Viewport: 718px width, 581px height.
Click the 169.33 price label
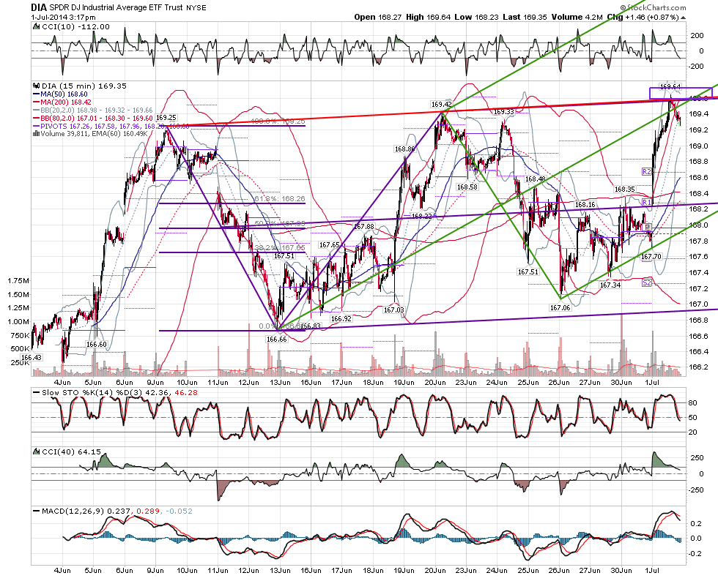(503, 112)
